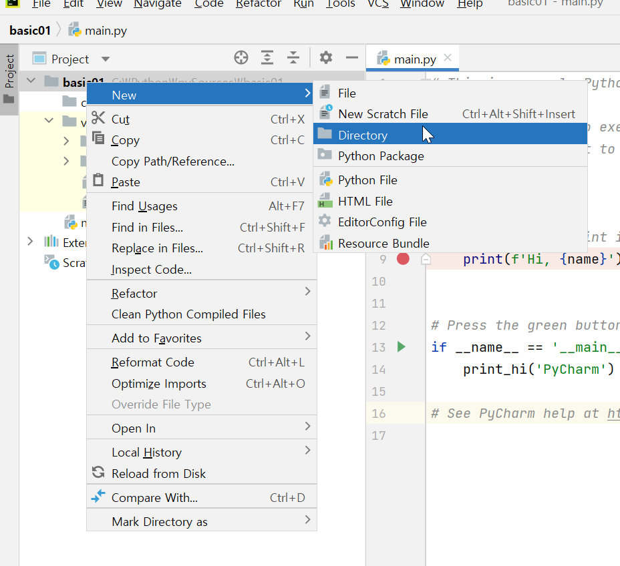Click the green run arrow on line 13

point(402,347)
